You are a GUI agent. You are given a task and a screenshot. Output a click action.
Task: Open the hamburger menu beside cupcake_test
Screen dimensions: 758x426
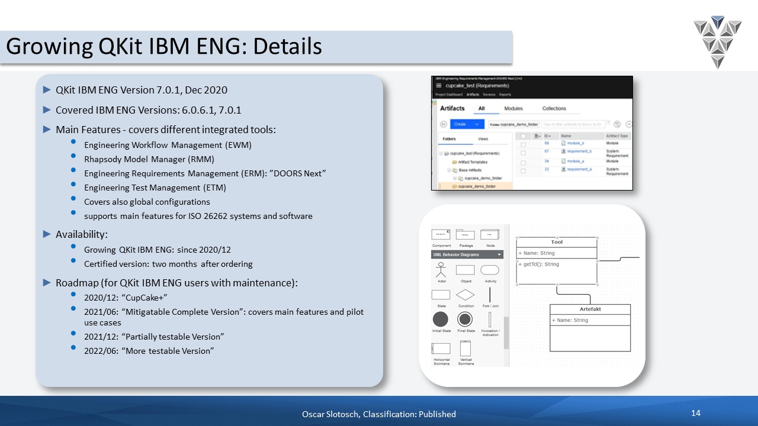click(438, 86)
